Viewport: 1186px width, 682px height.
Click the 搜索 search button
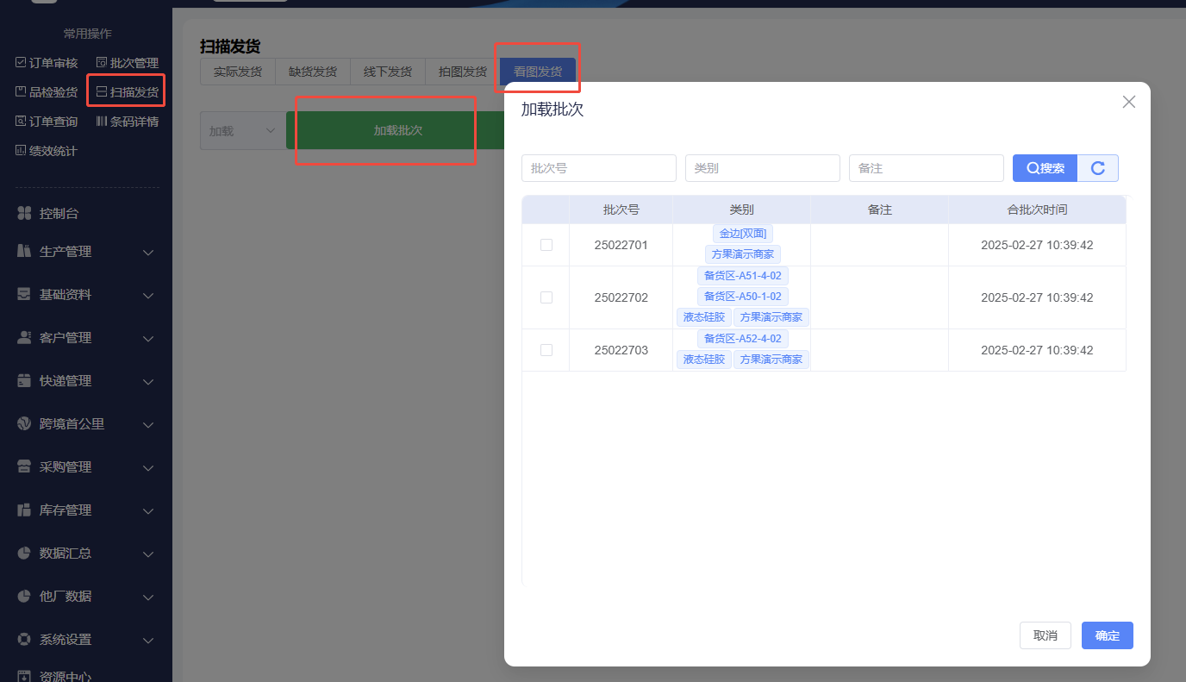click(x=1046, y=168)
